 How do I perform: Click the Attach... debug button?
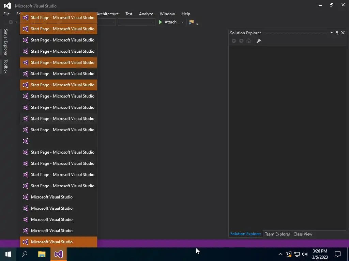click(x=169, y=22)
